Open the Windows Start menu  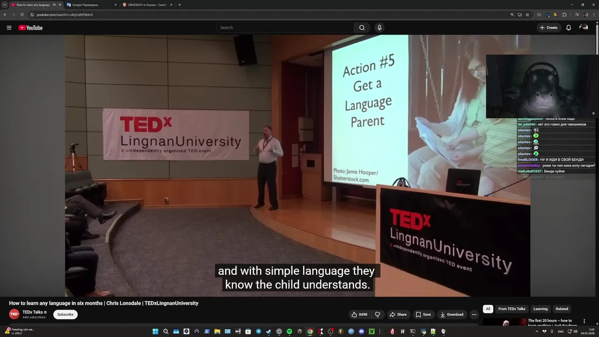155,331
